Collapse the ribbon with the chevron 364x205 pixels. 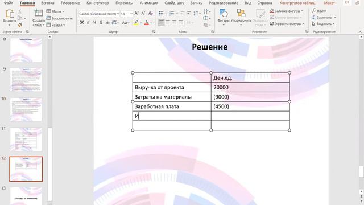pos(360,32)
